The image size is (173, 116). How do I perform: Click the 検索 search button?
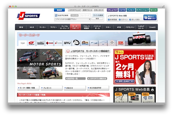tap(97, 19)
